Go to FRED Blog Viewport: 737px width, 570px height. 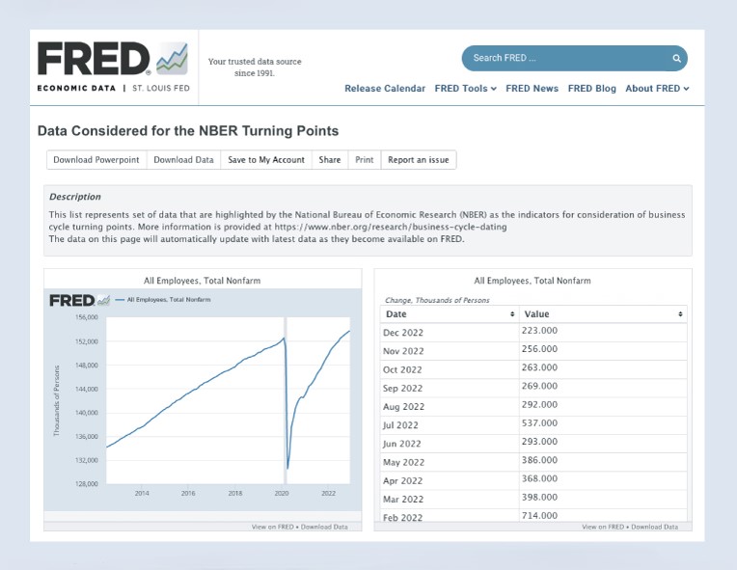tap(591, 89)
